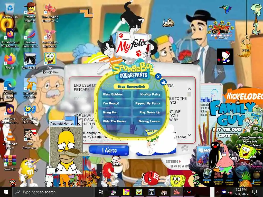Close the Family Guy DVD ad
Screen dimensions: 263x197
coord(261,111)
